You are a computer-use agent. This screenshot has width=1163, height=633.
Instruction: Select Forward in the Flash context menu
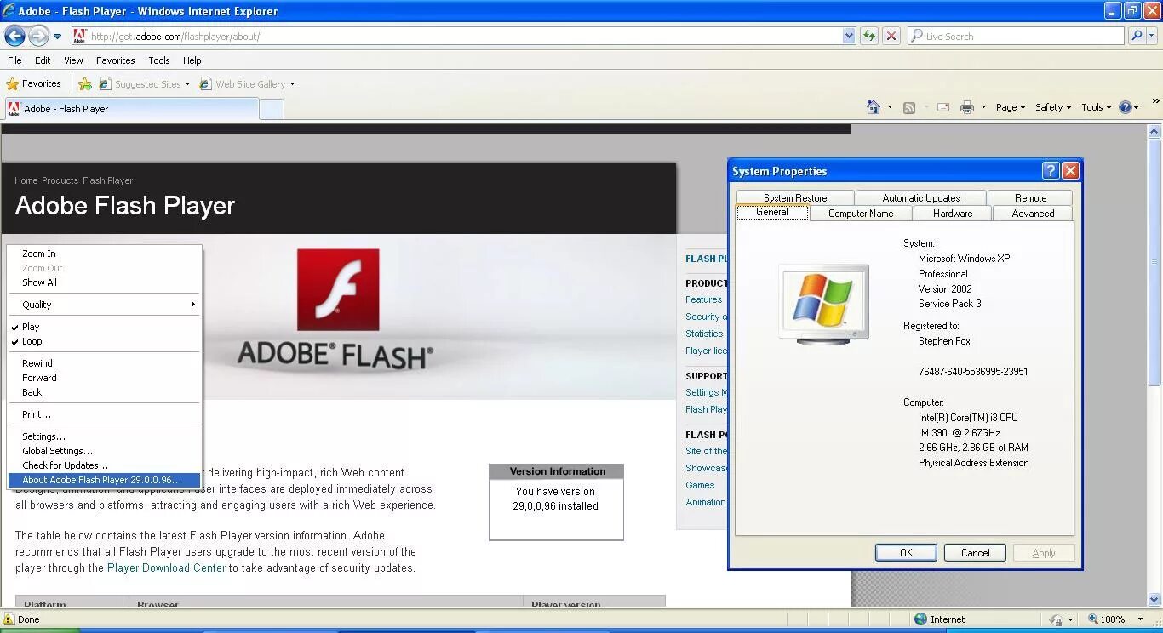click(104, 378)
